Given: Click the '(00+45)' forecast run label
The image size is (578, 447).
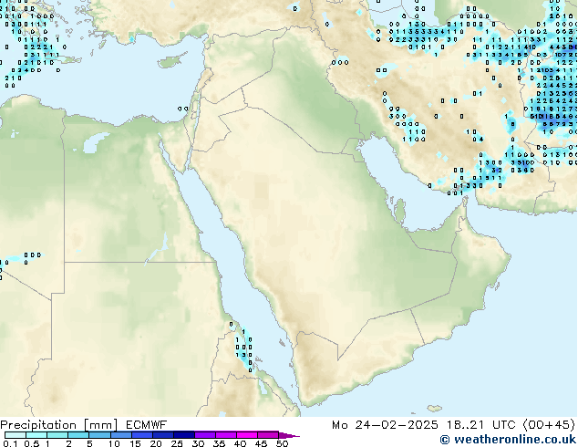Looking at the screenshot, I should (x=549, y=425).
